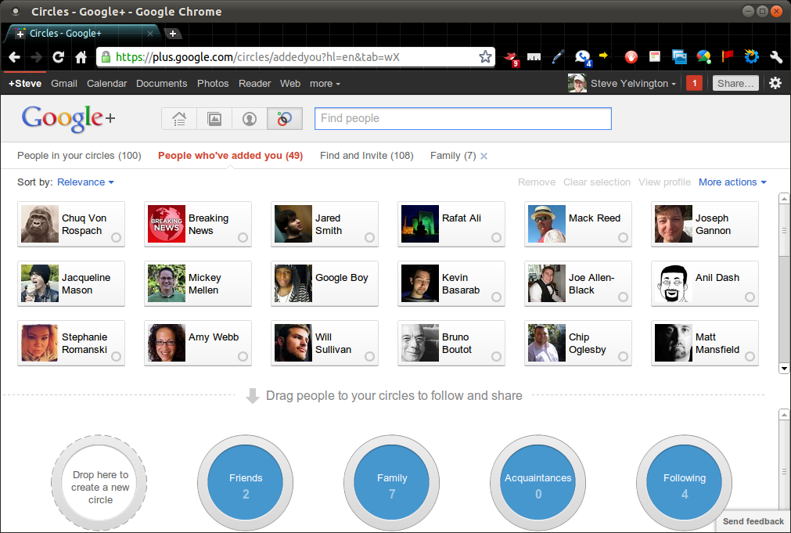Click the red flag extension icon
Screen dimensions: 791x533
pyautogui.click(x=728, y=56)
